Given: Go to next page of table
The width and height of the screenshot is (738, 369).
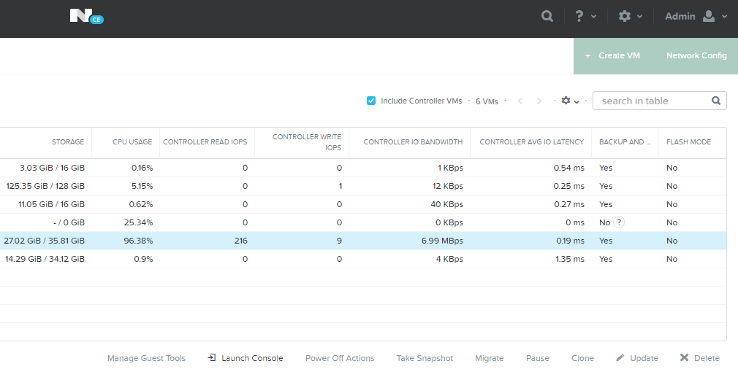Looking at the screenshot, I should tap(539, 101).
